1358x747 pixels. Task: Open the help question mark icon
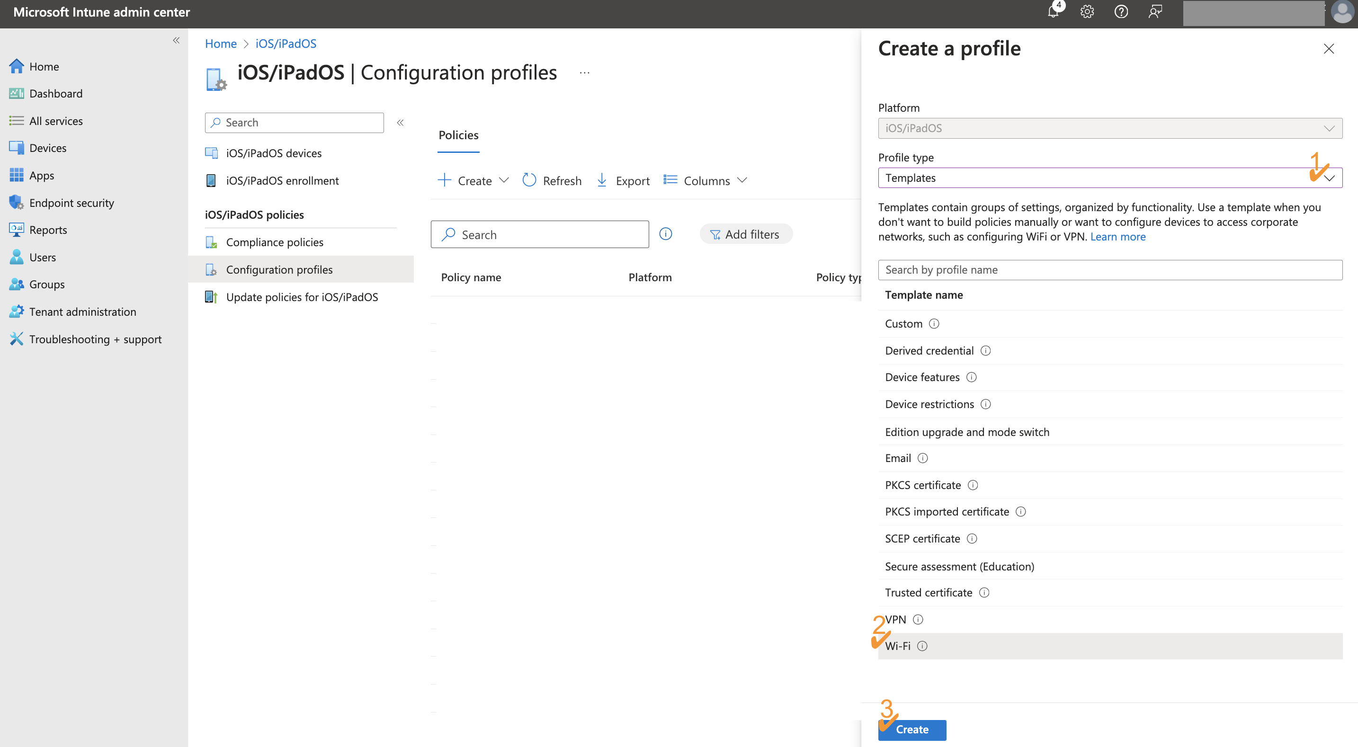click(1121, 11)
